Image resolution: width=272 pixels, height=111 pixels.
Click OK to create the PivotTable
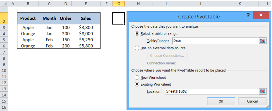click(x=221, y=101)
